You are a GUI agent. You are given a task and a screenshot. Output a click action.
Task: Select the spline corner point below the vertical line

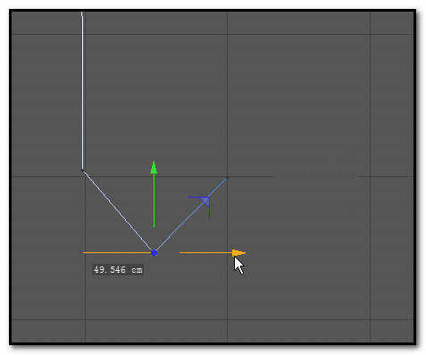coord(83,171)
